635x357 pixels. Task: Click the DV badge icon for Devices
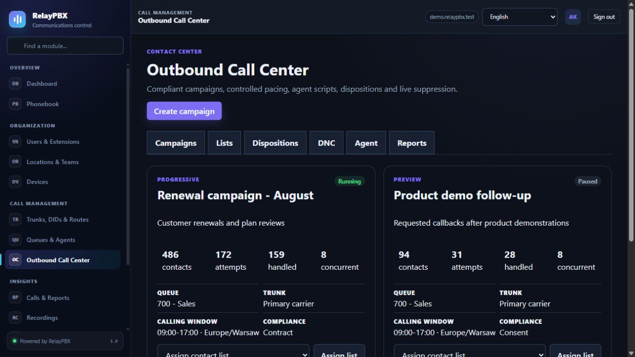click(x=16, y=182)
